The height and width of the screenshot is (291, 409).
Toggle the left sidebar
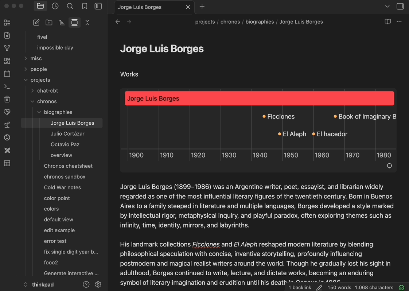pyautogui.click(x=98, y=6)
